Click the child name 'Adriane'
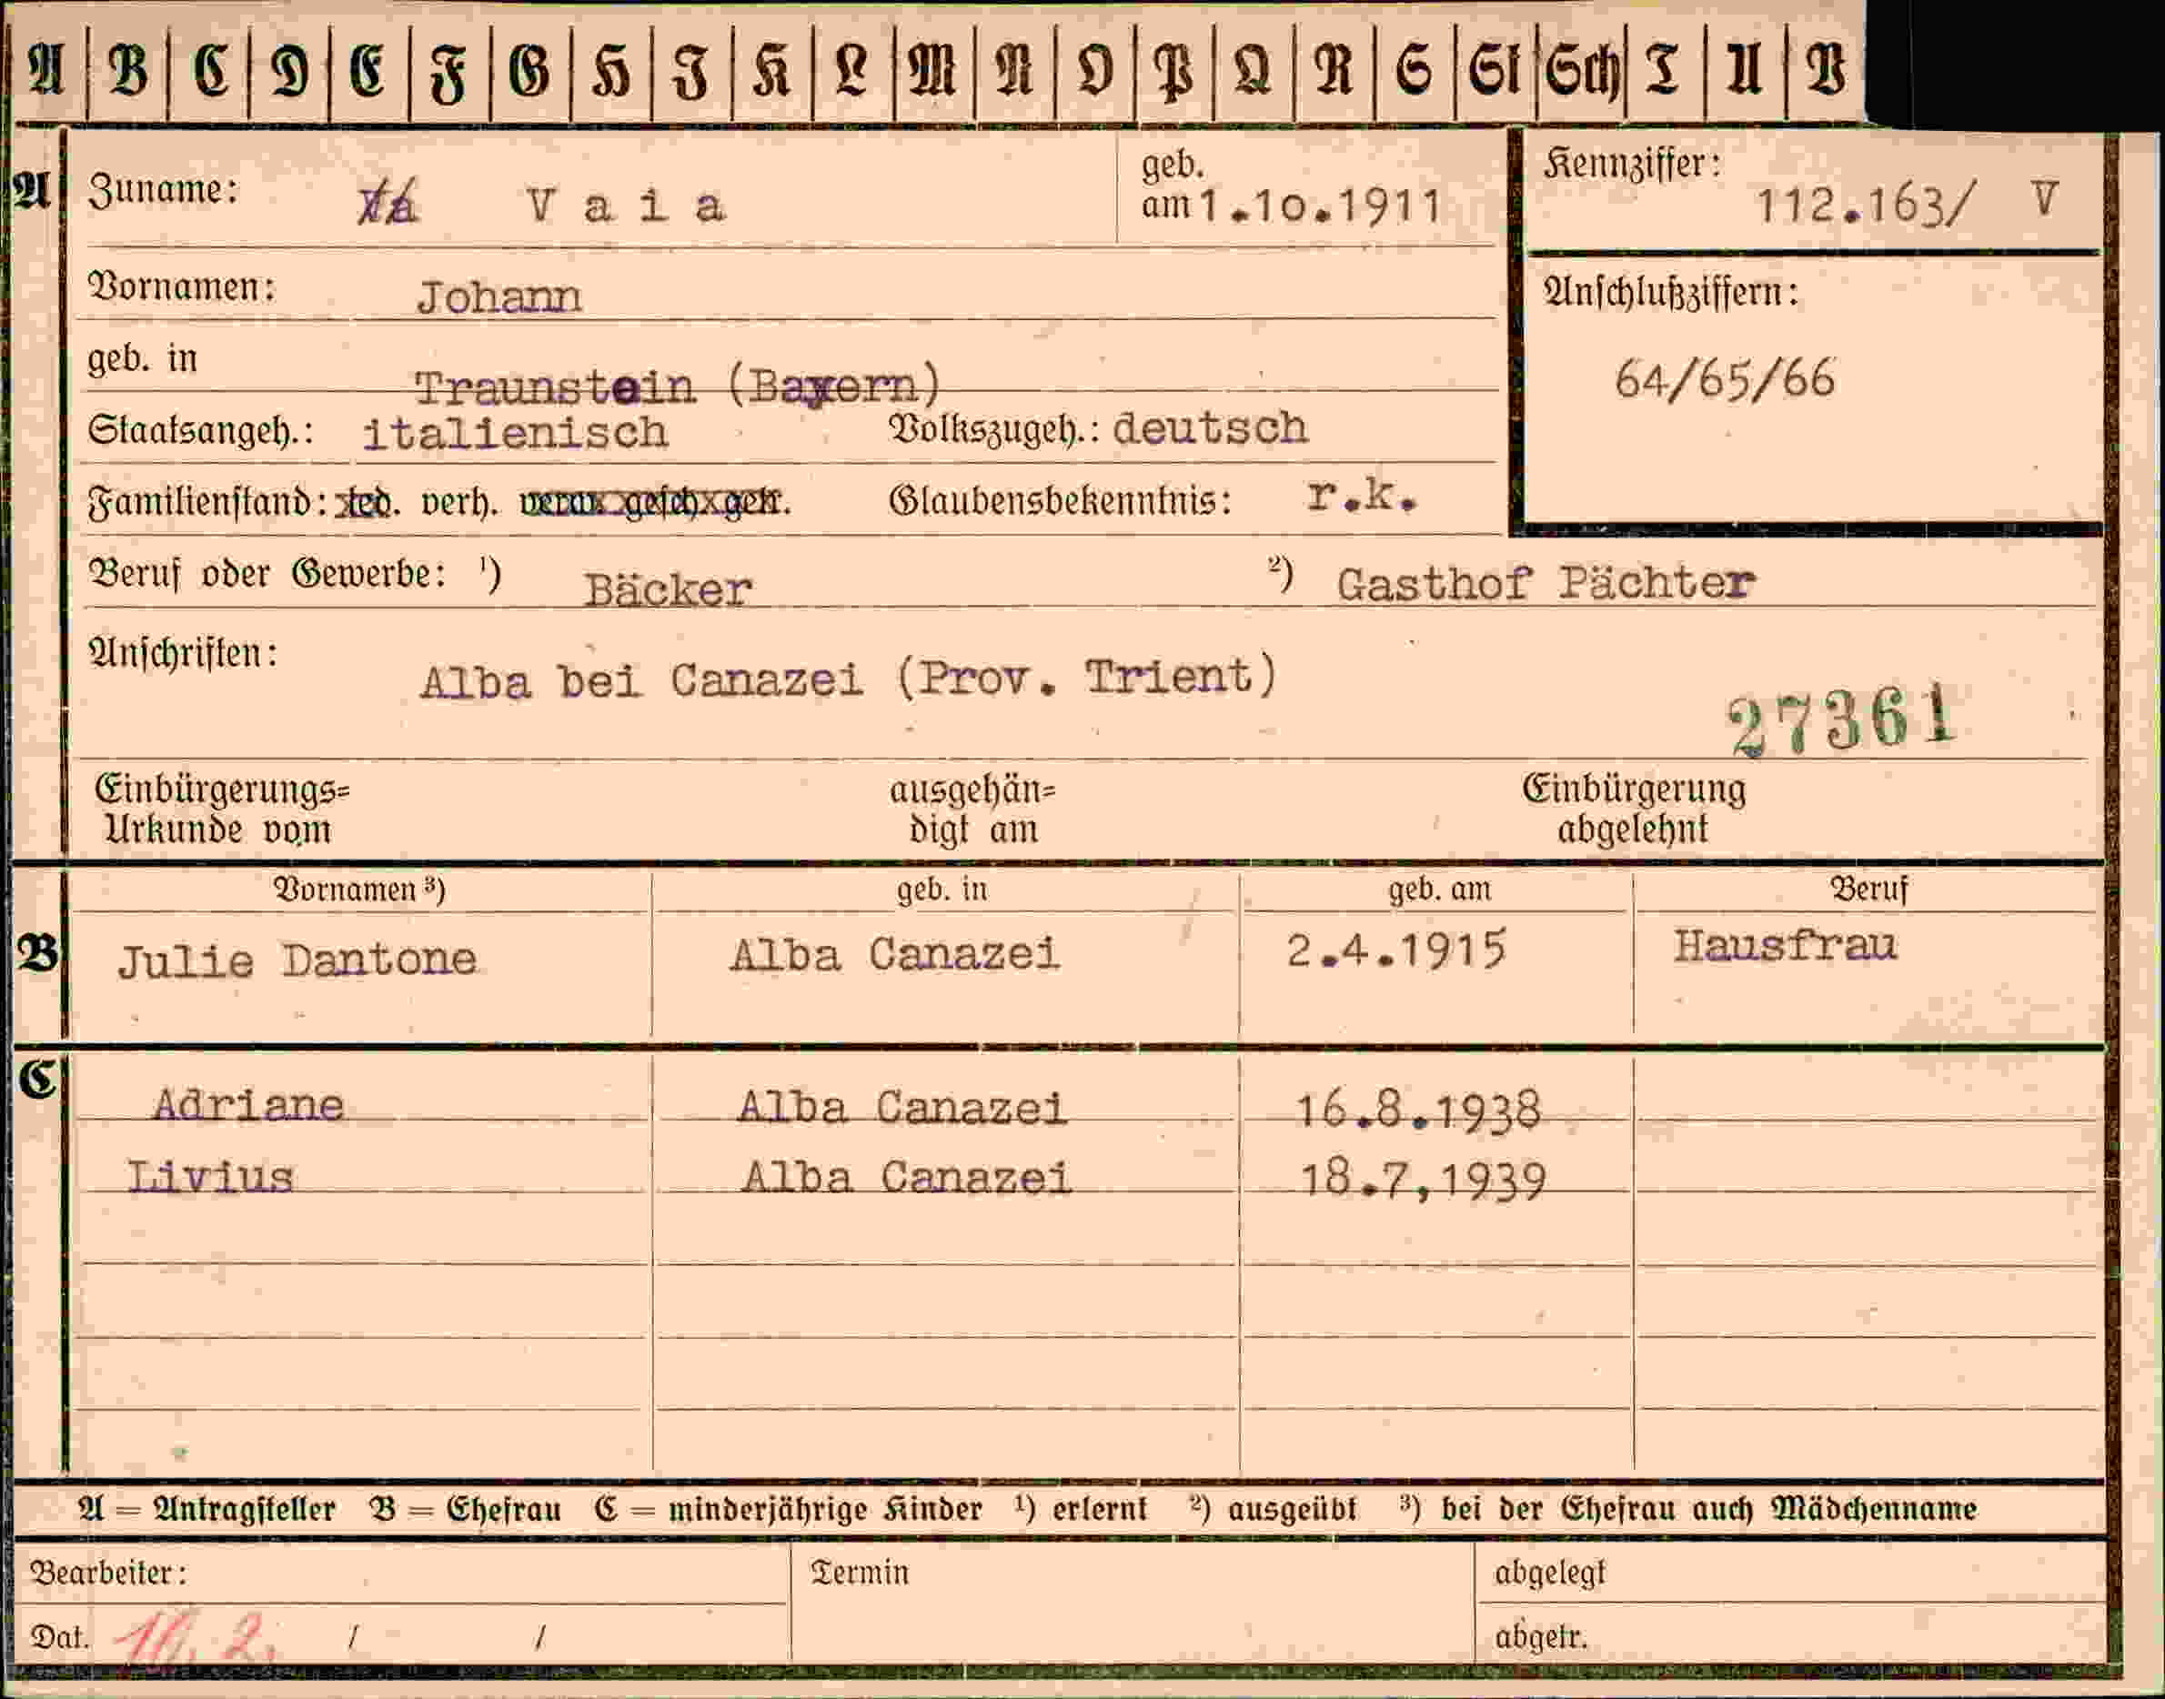2165x1699 pixels. 247,1105
